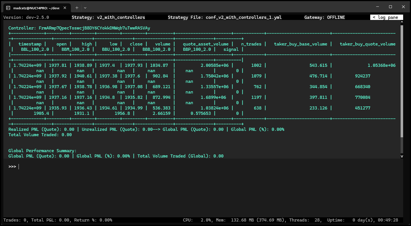Toggle the log pane button
411x226 pixels.
pos(386,17)
